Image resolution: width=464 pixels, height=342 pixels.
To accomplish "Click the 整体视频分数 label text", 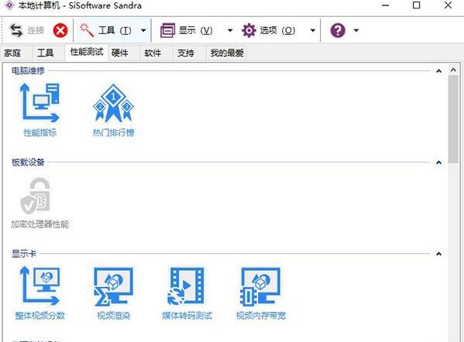I will (x=40, y=316).
